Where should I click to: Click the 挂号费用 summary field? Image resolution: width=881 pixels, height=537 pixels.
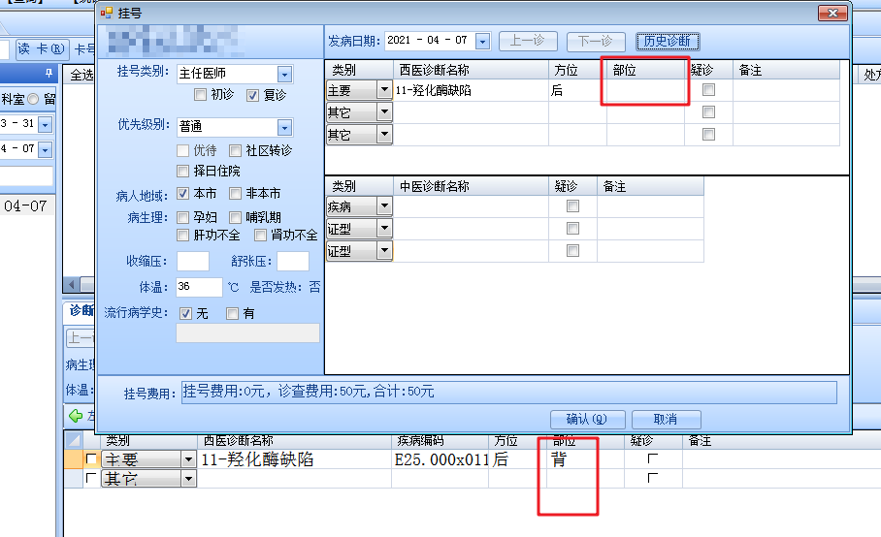[509, 392]
